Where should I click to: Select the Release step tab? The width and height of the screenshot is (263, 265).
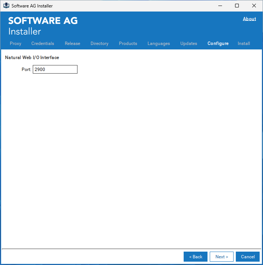(73, 43)
